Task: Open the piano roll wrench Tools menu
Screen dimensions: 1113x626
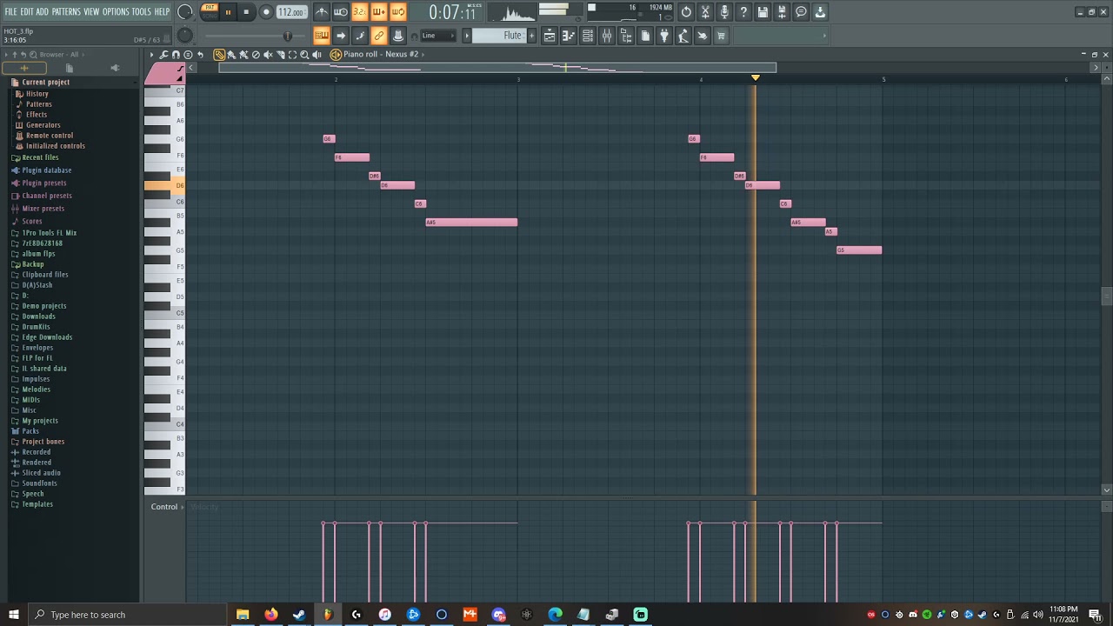Action: (x=163, y=55)
